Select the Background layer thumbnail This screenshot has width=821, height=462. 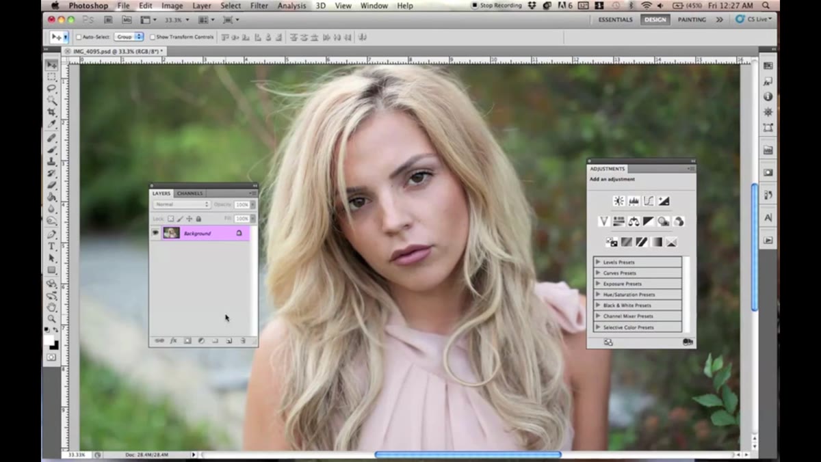coord(171,233)
